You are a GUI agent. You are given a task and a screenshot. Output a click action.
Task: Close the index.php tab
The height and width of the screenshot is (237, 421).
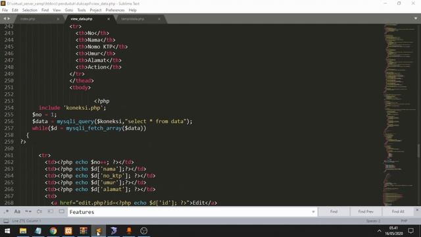coord(58,19)
